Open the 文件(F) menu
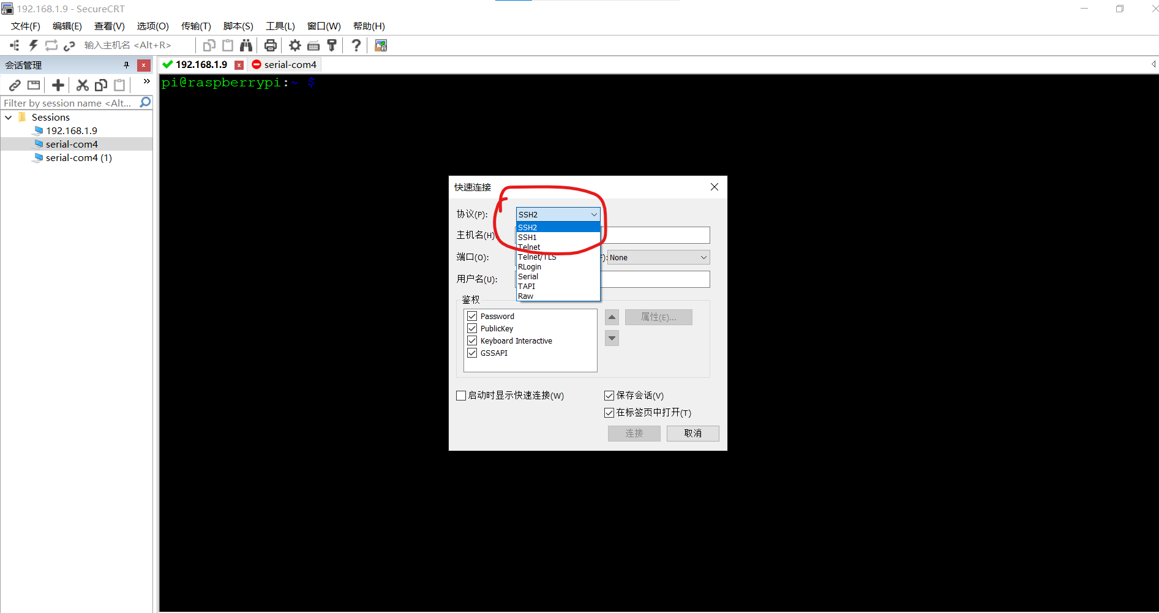 click(x=26, y=26)
